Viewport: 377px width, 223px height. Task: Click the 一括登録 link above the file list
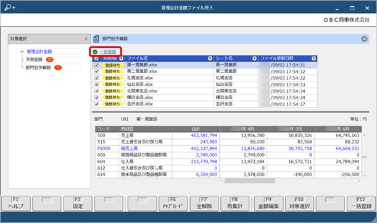(x=108, y=52)
